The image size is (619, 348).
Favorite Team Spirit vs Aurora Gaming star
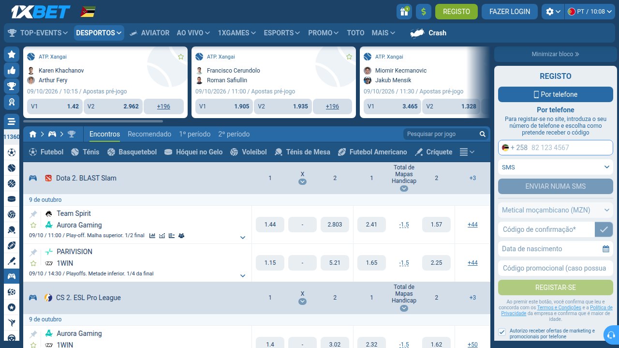point(33,225)
